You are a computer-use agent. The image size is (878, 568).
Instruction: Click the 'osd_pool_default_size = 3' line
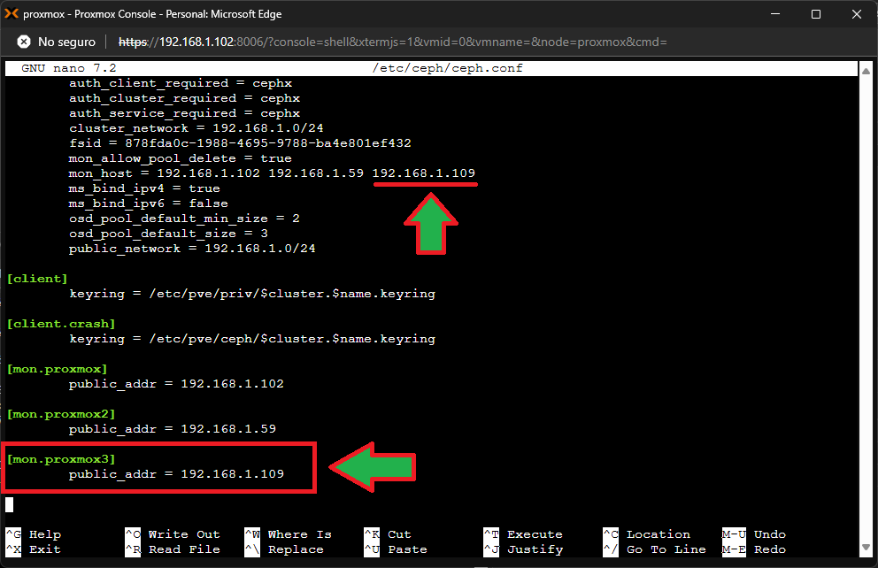tap(168, 234)
